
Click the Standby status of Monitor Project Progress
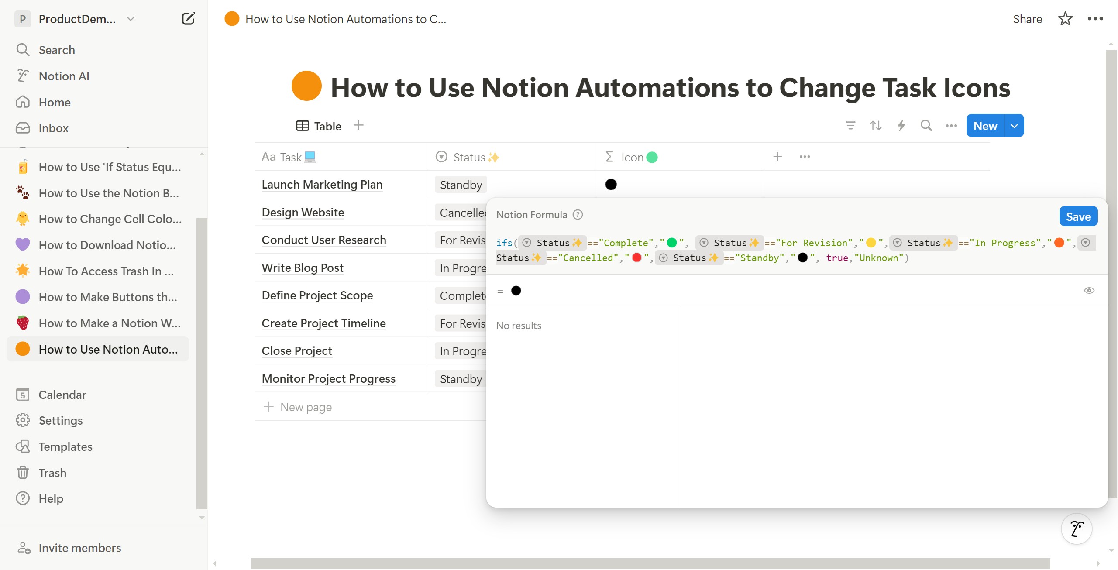pyautogui.click(x=461, y=379)
